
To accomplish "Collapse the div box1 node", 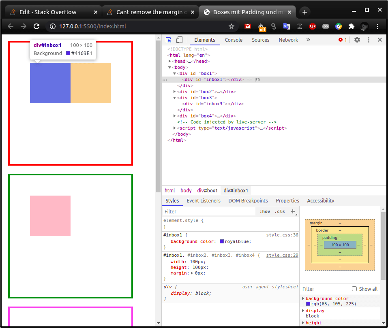I will pos(174,73).
